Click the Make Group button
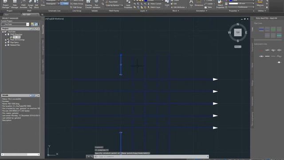The height and width of the screenshot is (160, 284). 77,4
